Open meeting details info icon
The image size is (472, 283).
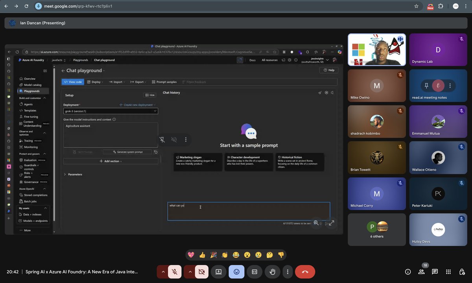click(408, 272)
